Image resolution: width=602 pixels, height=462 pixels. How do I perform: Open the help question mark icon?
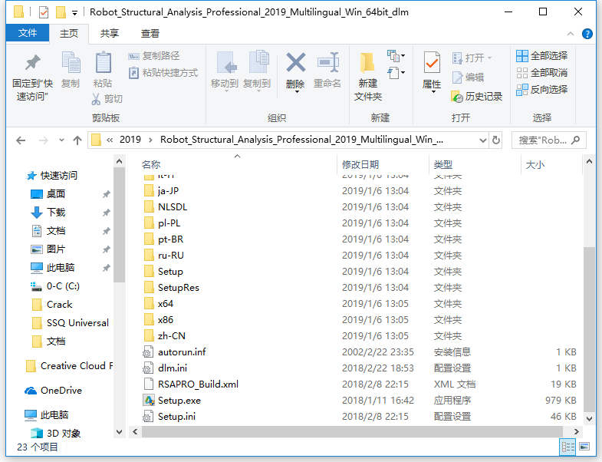point(587,34)
